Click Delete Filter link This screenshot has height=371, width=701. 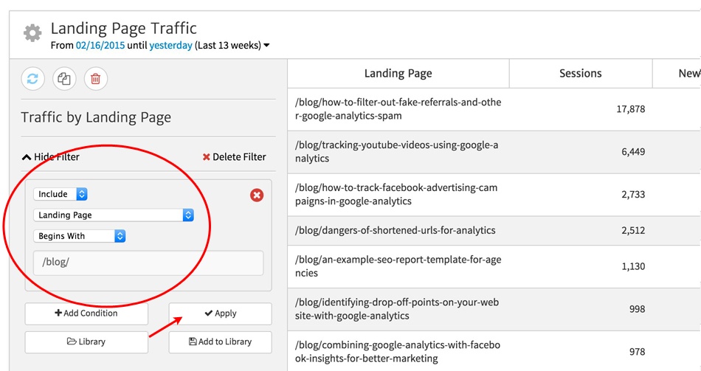(234, 157)
